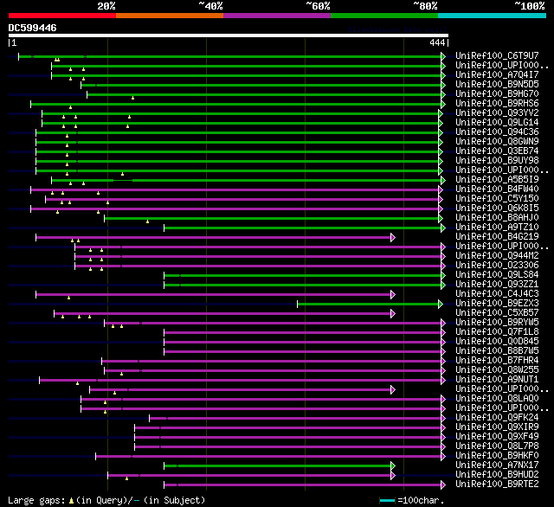Viewport: 554px width, 507px height.
Task: Click the UniRef100_C5Y150 label
Action: click(x=497, y=199)
